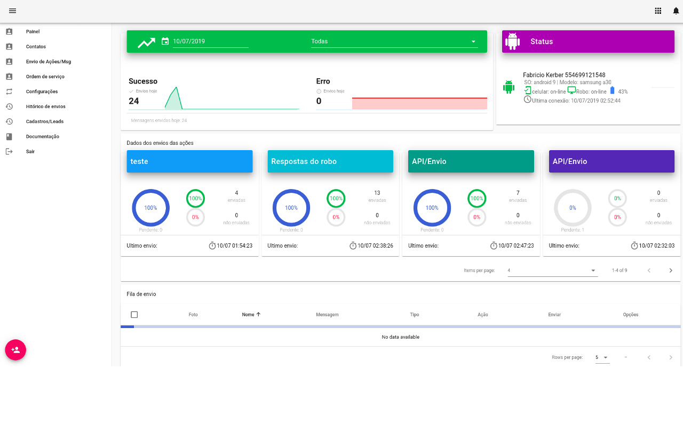683x426 pixels.
Task: Go to previous page of action cards
Action: 649,271
